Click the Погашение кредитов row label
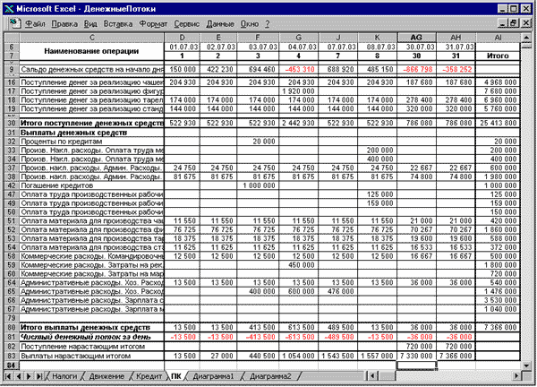The height and width of the screenshot is (387, 537). (x=92, y=185)
